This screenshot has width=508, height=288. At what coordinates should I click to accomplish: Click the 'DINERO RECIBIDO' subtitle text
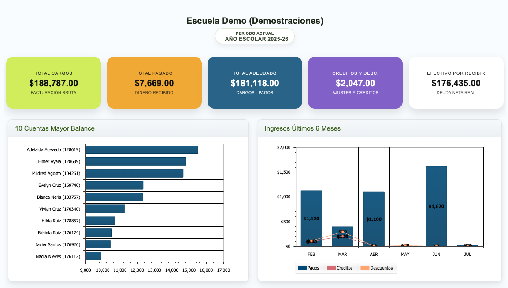tap(154, 93)
